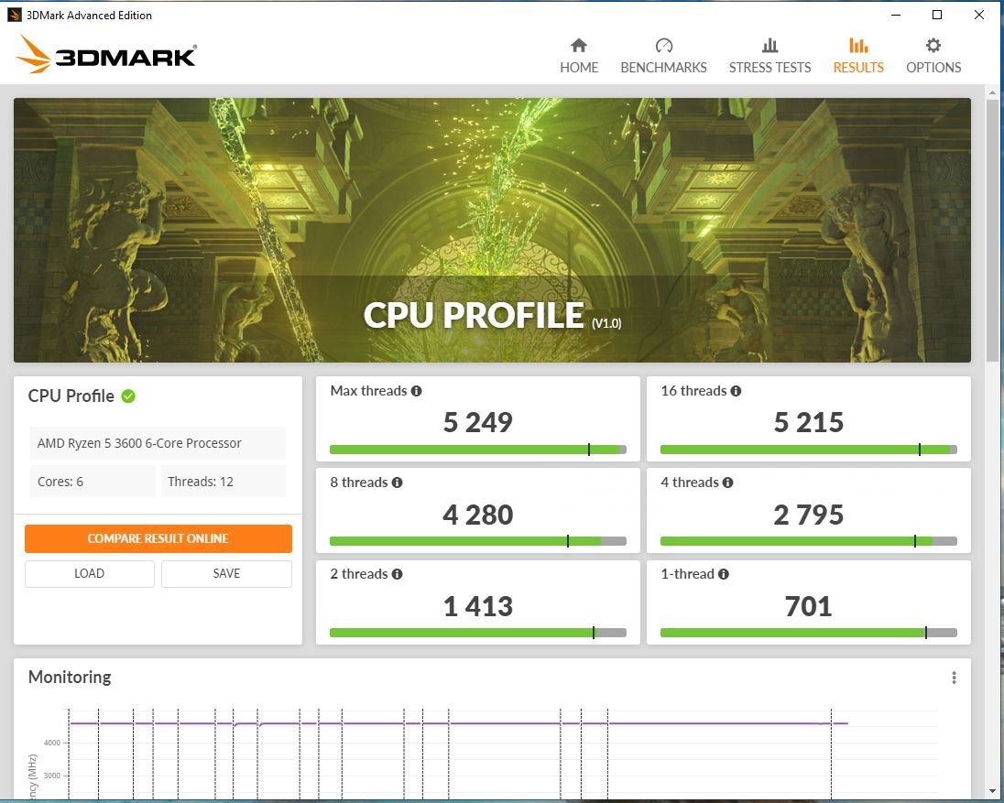Click the 2 threads score 1 413
The width and height of the screenshot is (1004, 803).
coord(477,606)
